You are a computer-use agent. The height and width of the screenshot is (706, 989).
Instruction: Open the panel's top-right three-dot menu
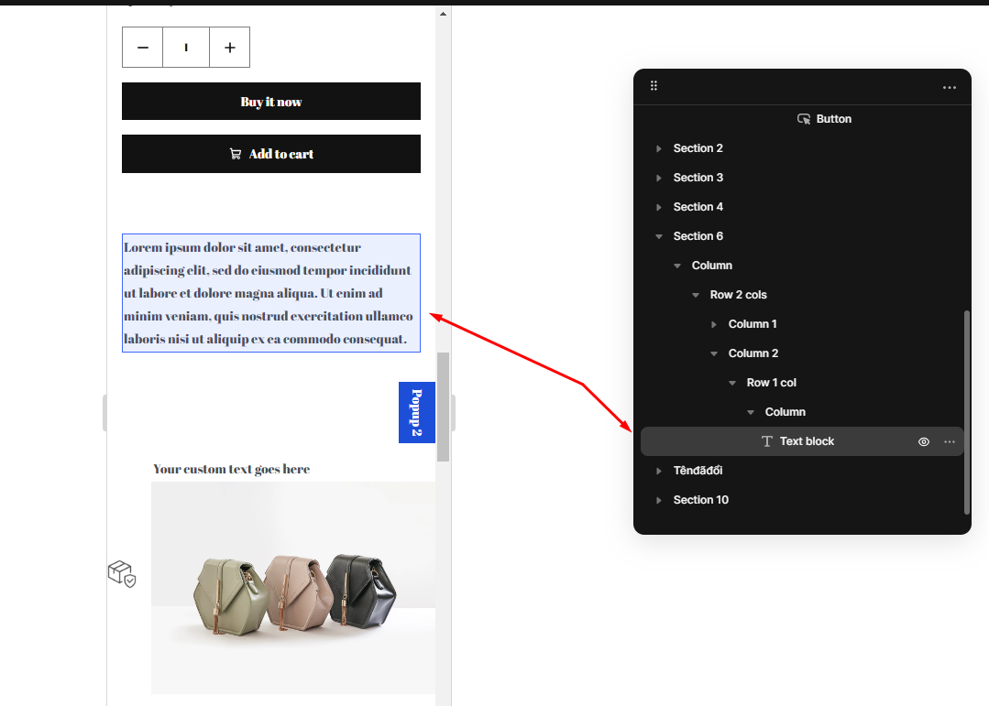coord(949,86)
